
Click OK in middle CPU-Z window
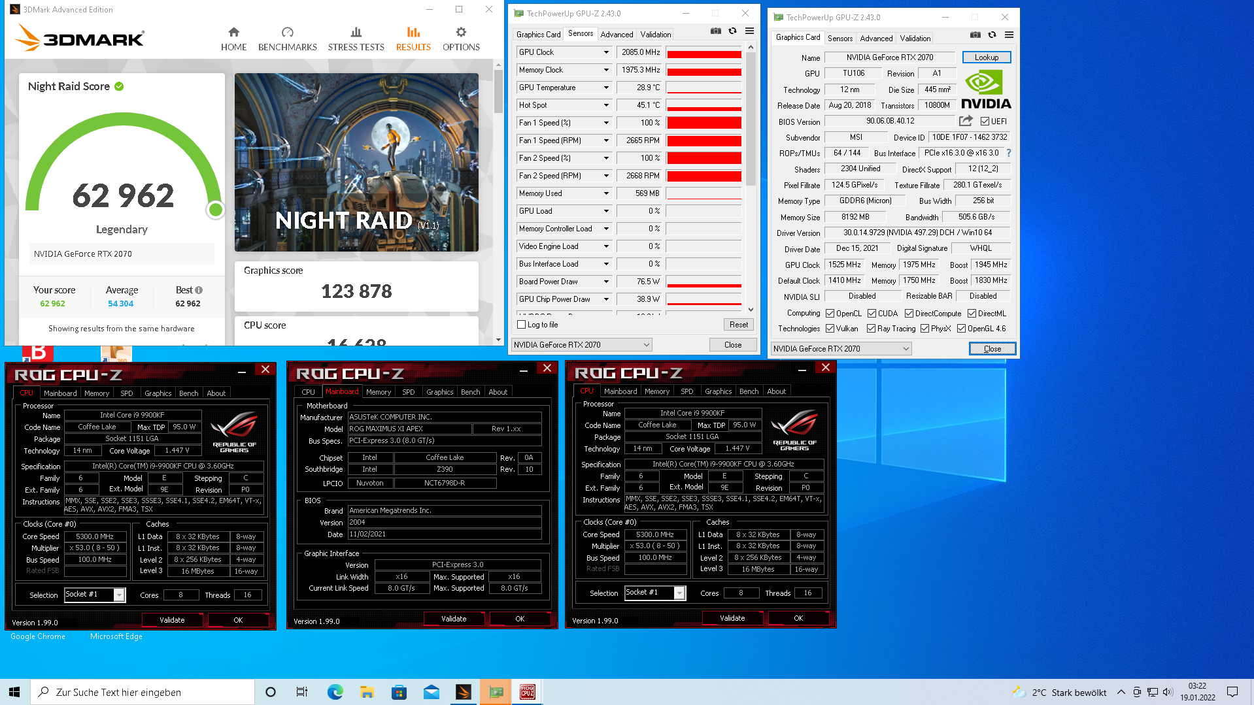tap(520, 619)
